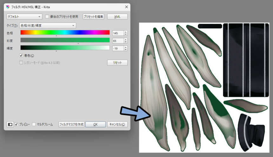Click the hue value field showing 145
The image size is (273, 157).
coord(118,33)
